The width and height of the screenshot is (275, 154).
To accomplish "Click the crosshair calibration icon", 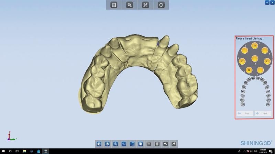I will coord(161,5).
